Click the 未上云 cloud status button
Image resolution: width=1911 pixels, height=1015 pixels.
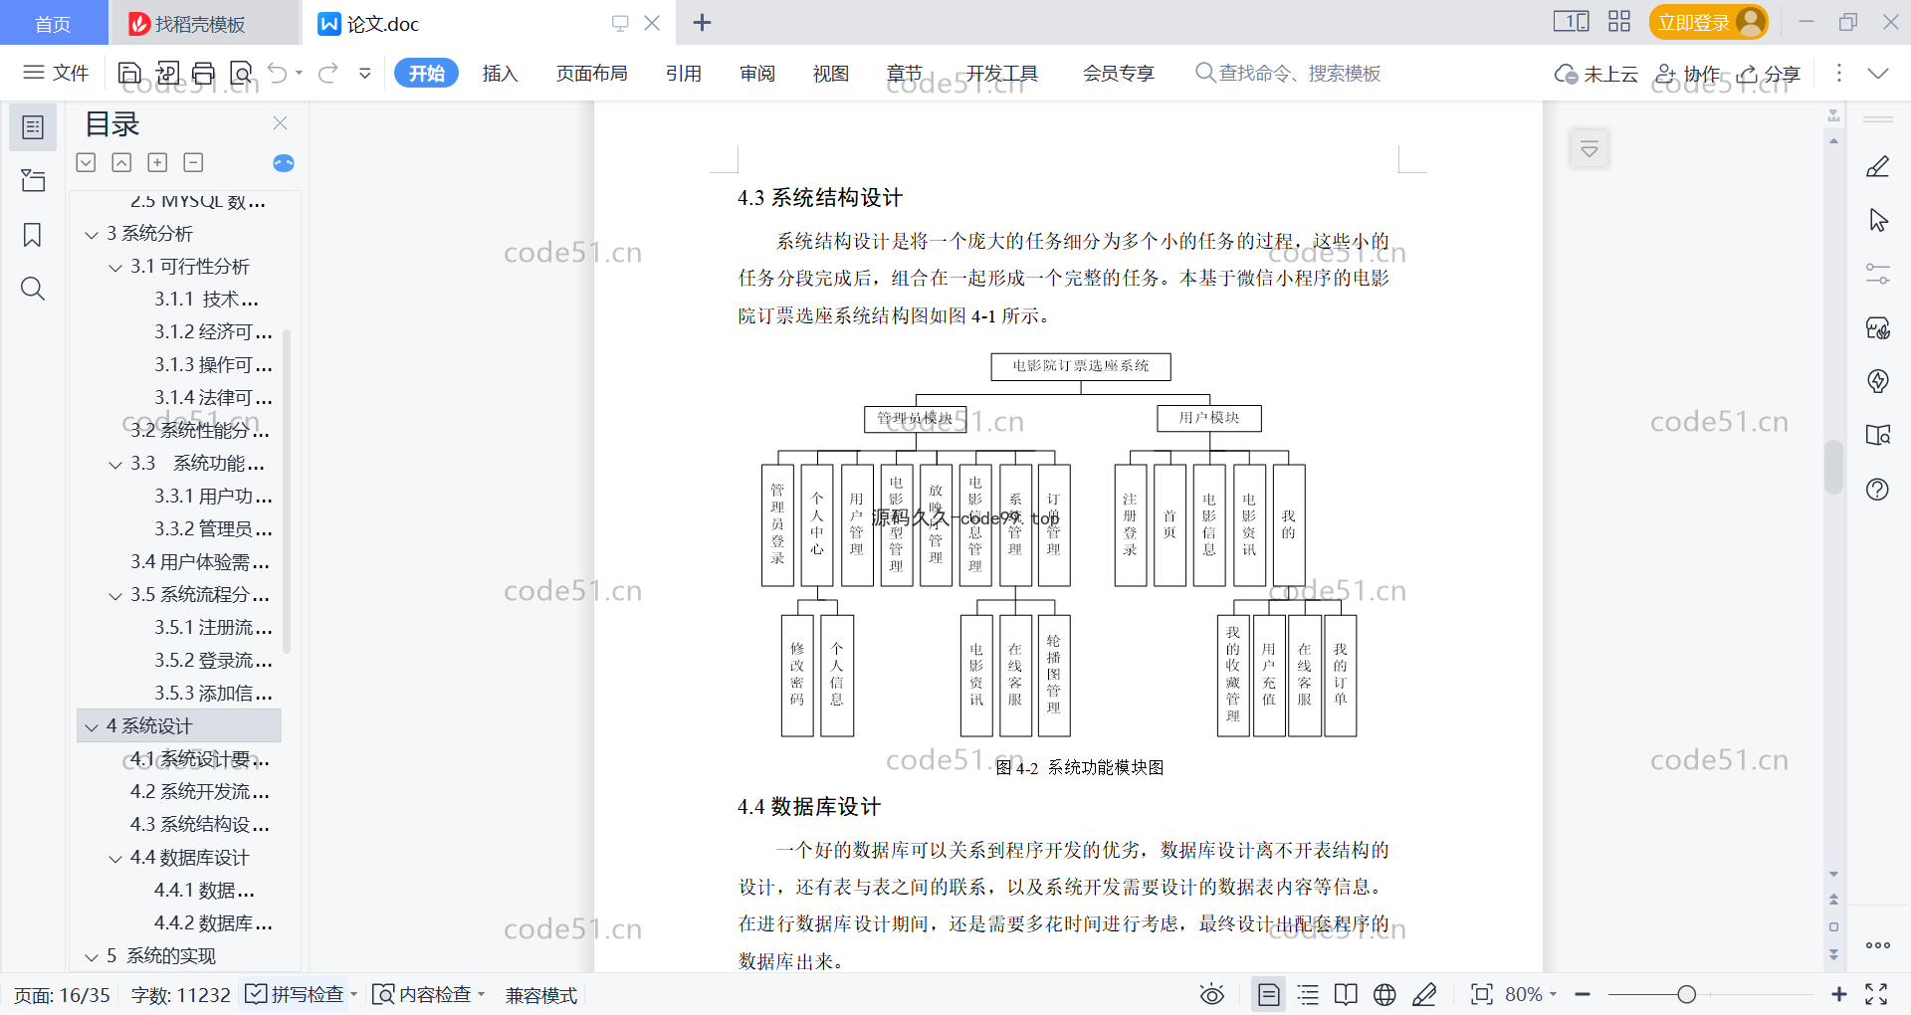pyautogui.click(x=1596, y=74)
